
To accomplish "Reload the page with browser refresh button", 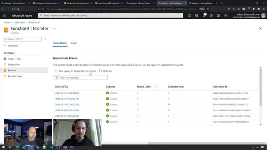I will (x=13, y=9).
